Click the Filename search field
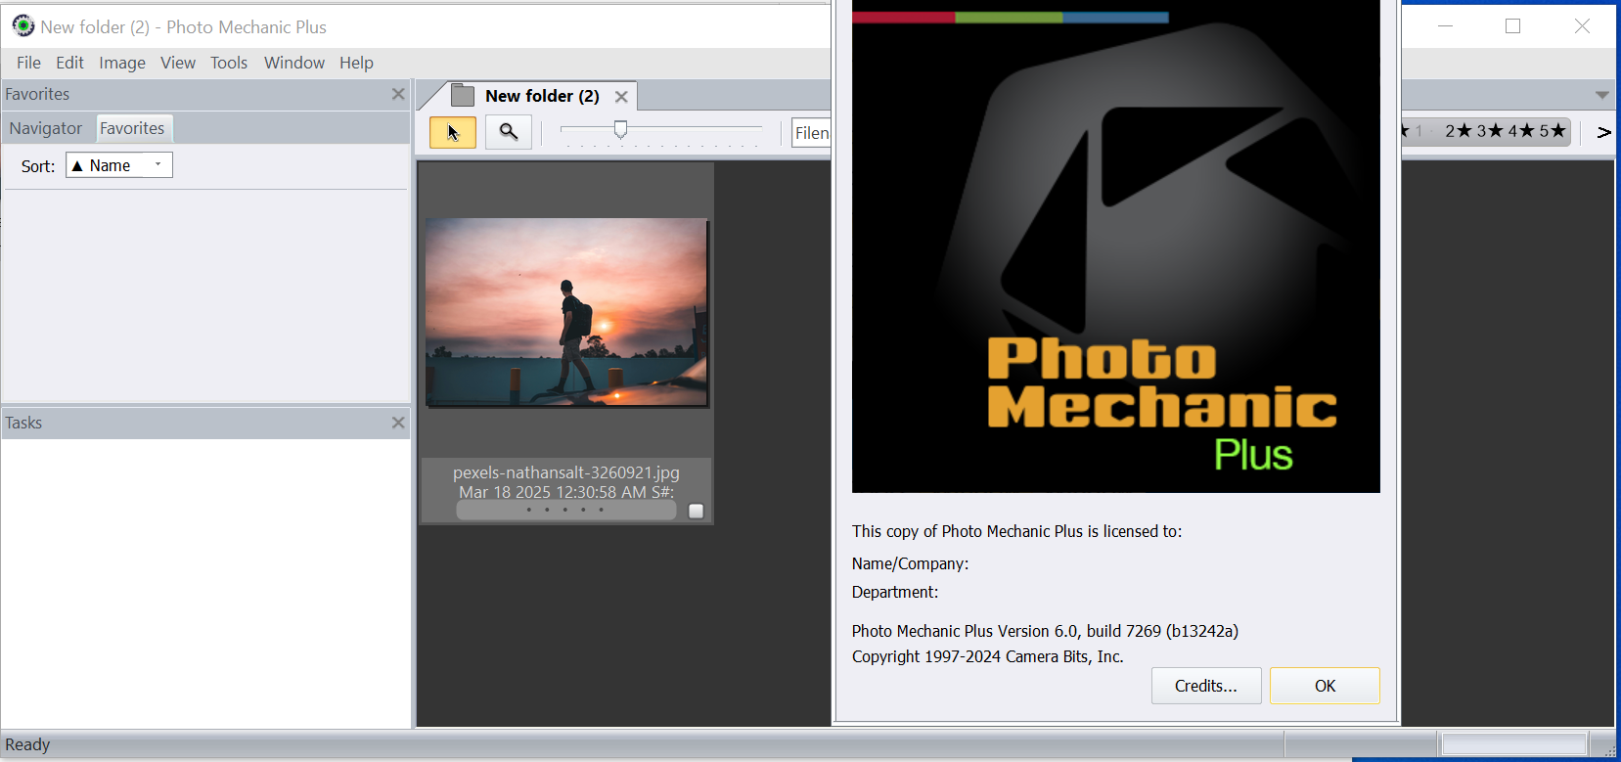The width and height of the screenshot is (1621, 762). pos(811,133)
